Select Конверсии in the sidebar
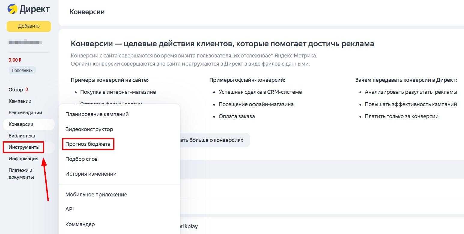This screenshot has height=234, width=464. click(x=29, y=124)
